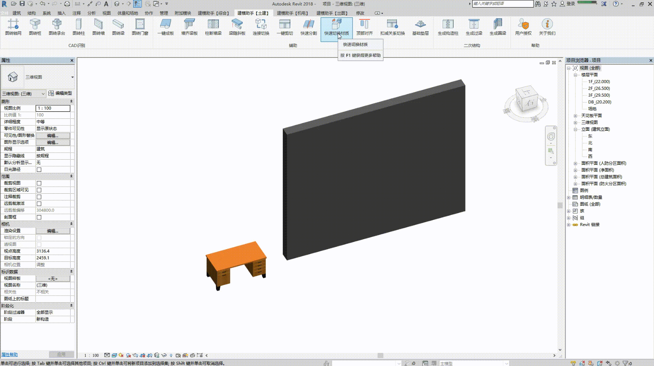Viewport: 654px width, 366px height.
Task: Activate the 图转墙 wall conversion tool
Action: pyautogui.click(x=98, y=27)
